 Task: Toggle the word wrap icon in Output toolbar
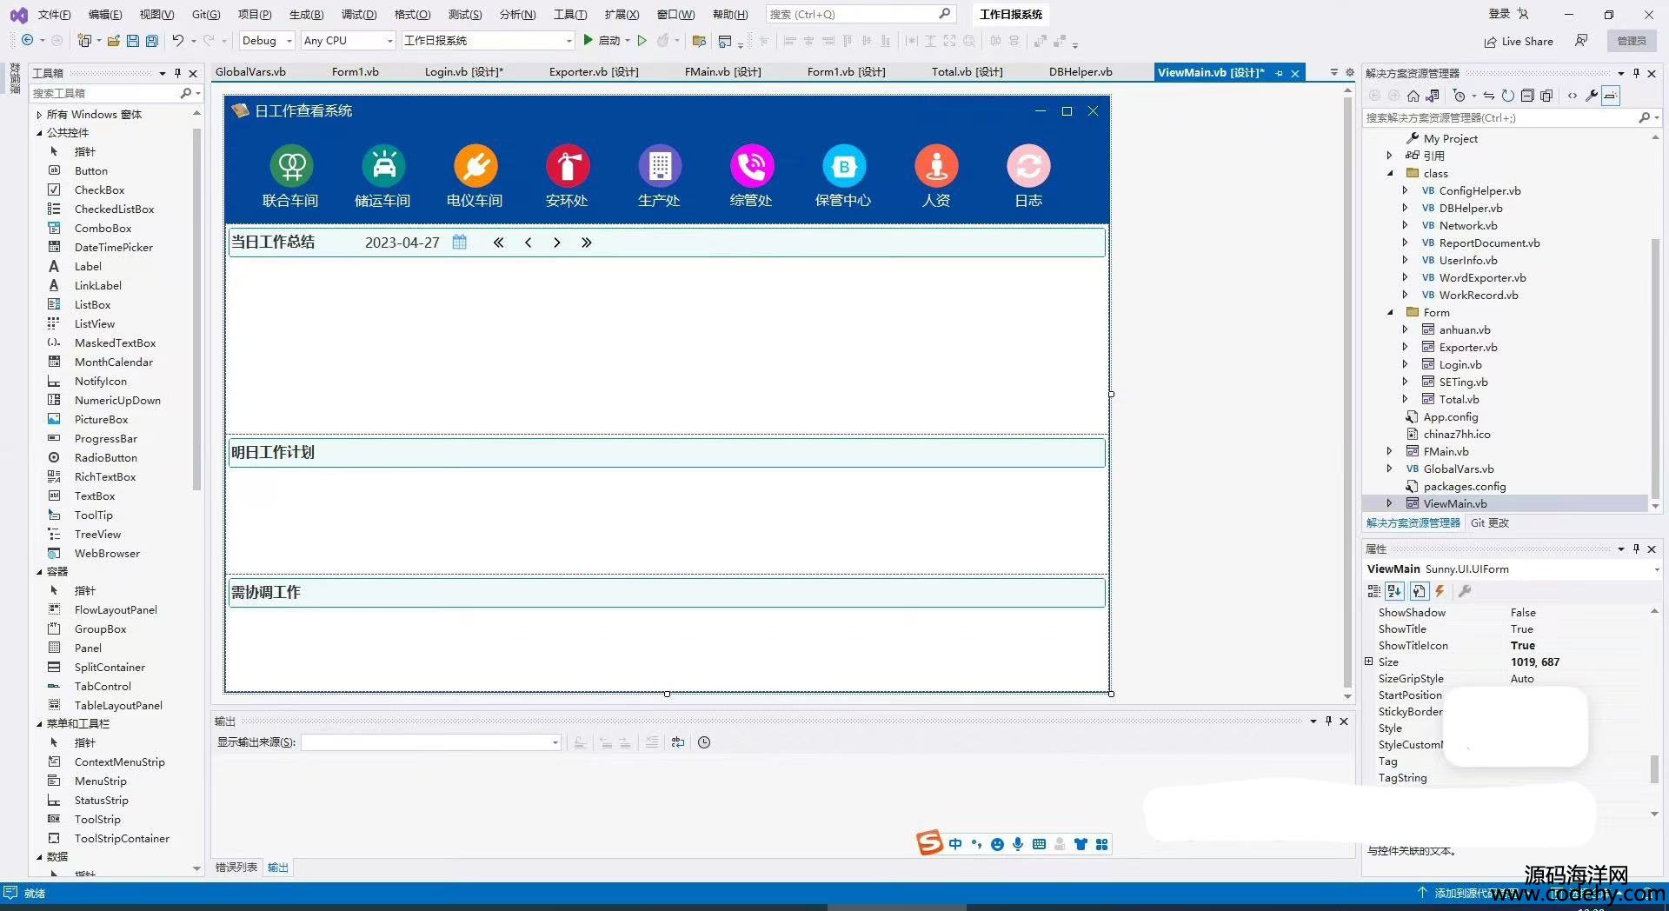678,742
